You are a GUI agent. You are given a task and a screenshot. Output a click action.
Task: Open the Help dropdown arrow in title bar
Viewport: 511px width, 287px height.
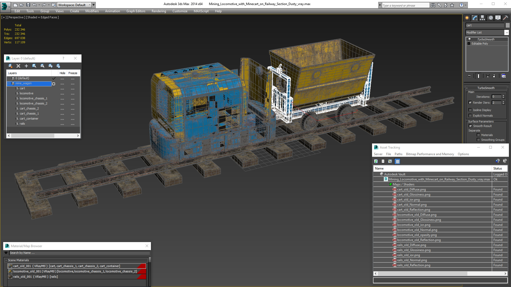point(465,5)
